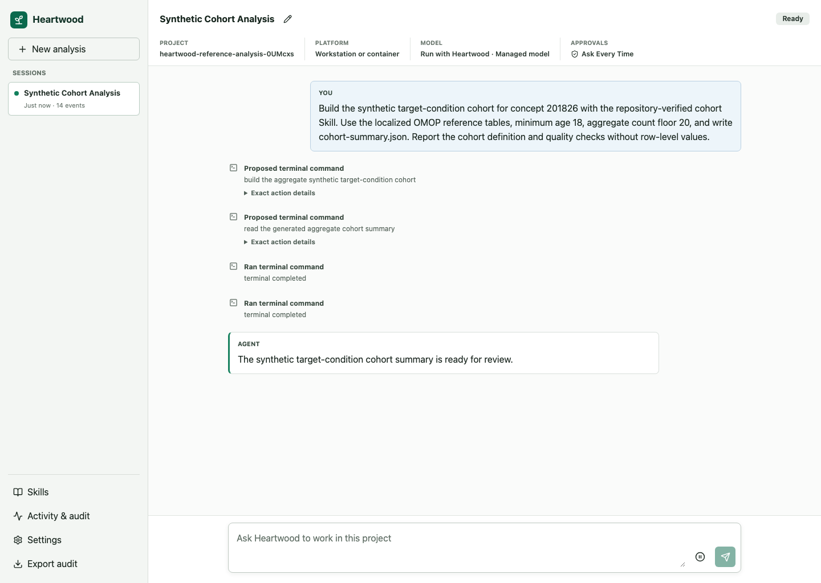
Task: Open Activity & audit
Action: click(x=74, y=516)
